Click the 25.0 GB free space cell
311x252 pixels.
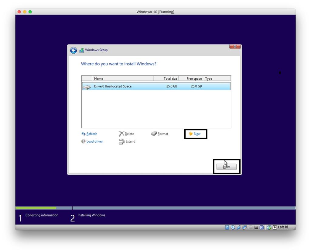(x=197, y=86)
